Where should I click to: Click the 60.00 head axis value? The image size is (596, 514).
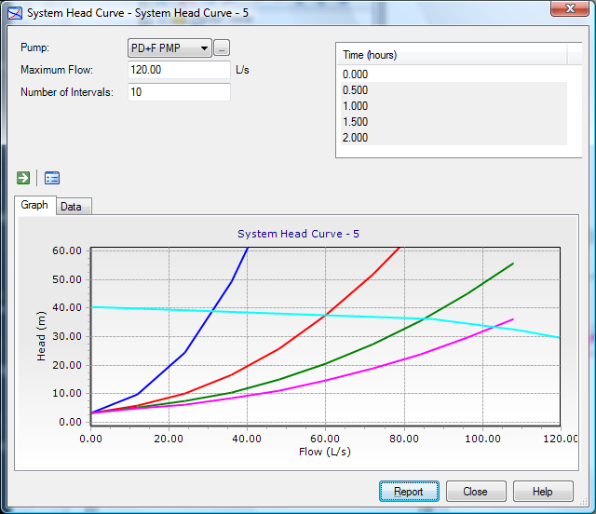[67, 250]
